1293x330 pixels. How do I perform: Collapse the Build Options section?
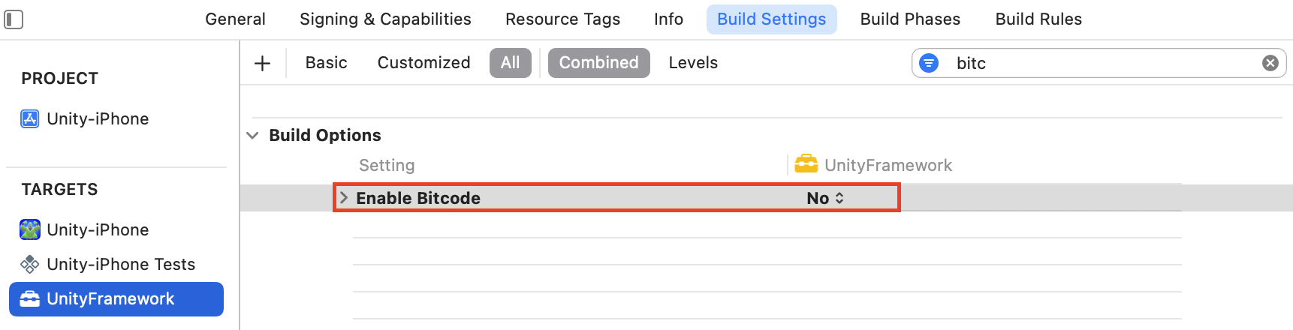(x=253, y=136)
